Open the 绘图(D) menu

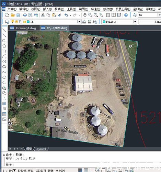[x=83, y=9]
